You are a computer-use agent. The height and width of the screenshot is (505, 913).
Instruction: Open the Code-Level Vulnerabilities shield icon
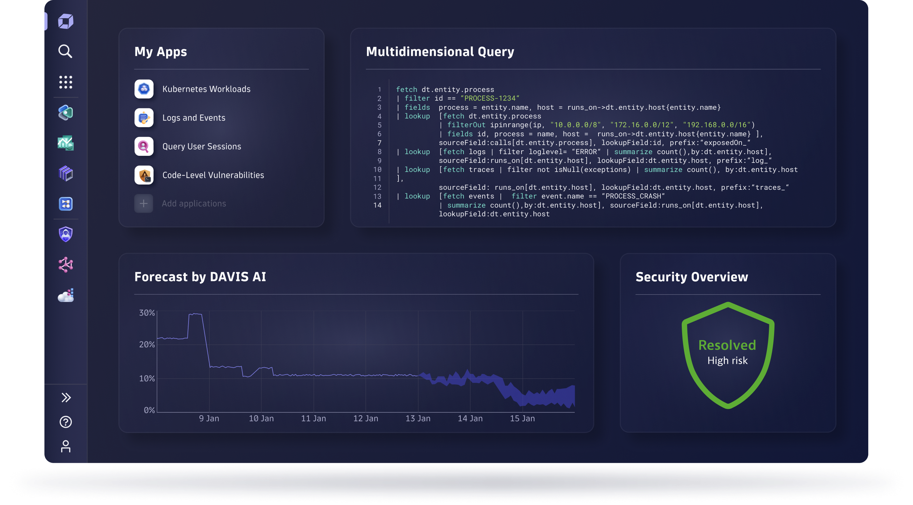coord(143,175)
